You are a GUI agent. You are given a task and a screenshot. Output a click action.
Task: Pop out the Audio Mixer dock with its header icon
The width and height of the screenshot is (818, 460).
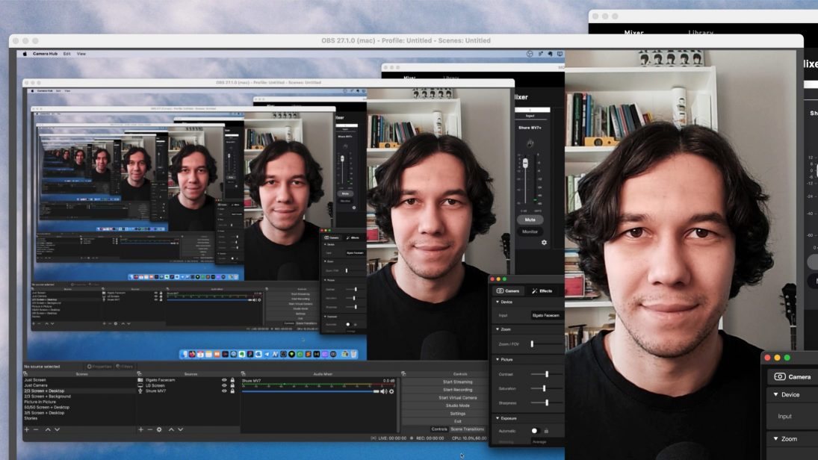click(243, 374)
